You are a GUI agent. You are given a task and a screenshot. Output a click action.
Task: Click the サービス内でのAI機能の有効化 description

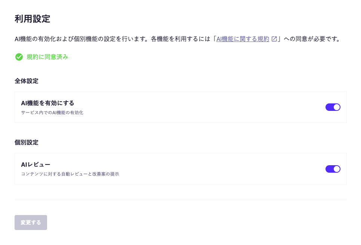click(52, 112)
